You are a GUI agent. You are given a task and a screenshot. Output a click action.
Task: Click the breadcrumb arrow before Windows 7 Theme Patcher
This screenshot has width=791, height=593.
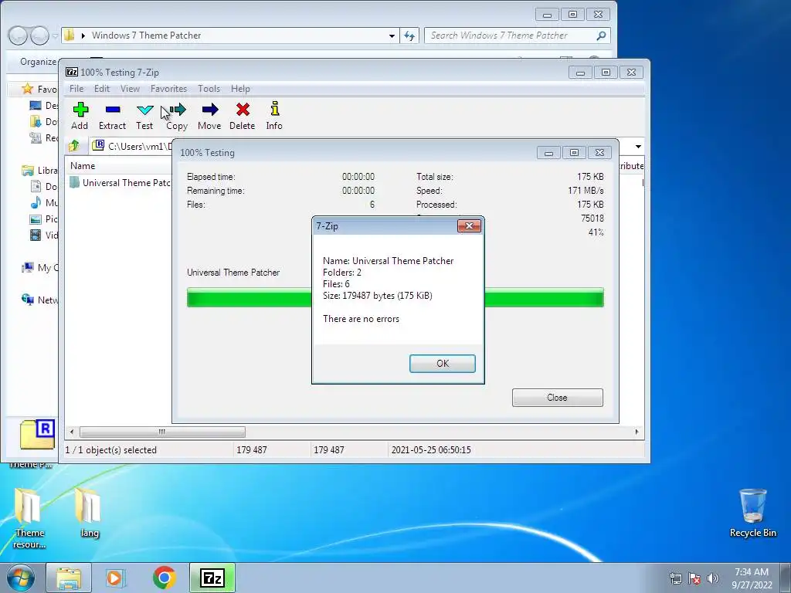coord(83,36)
